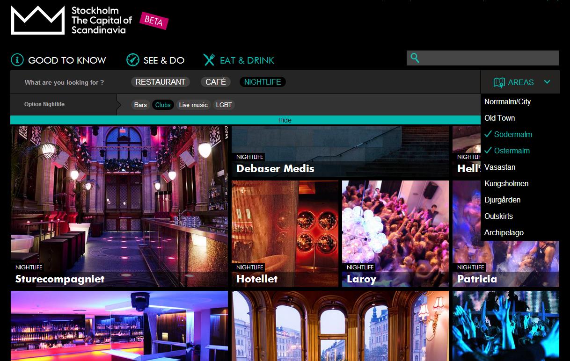Viewport: 570px width, 361px height.
Task: Click the NIGHTLIFE tag on Sturecompagniet
Action: click(29, 267)
